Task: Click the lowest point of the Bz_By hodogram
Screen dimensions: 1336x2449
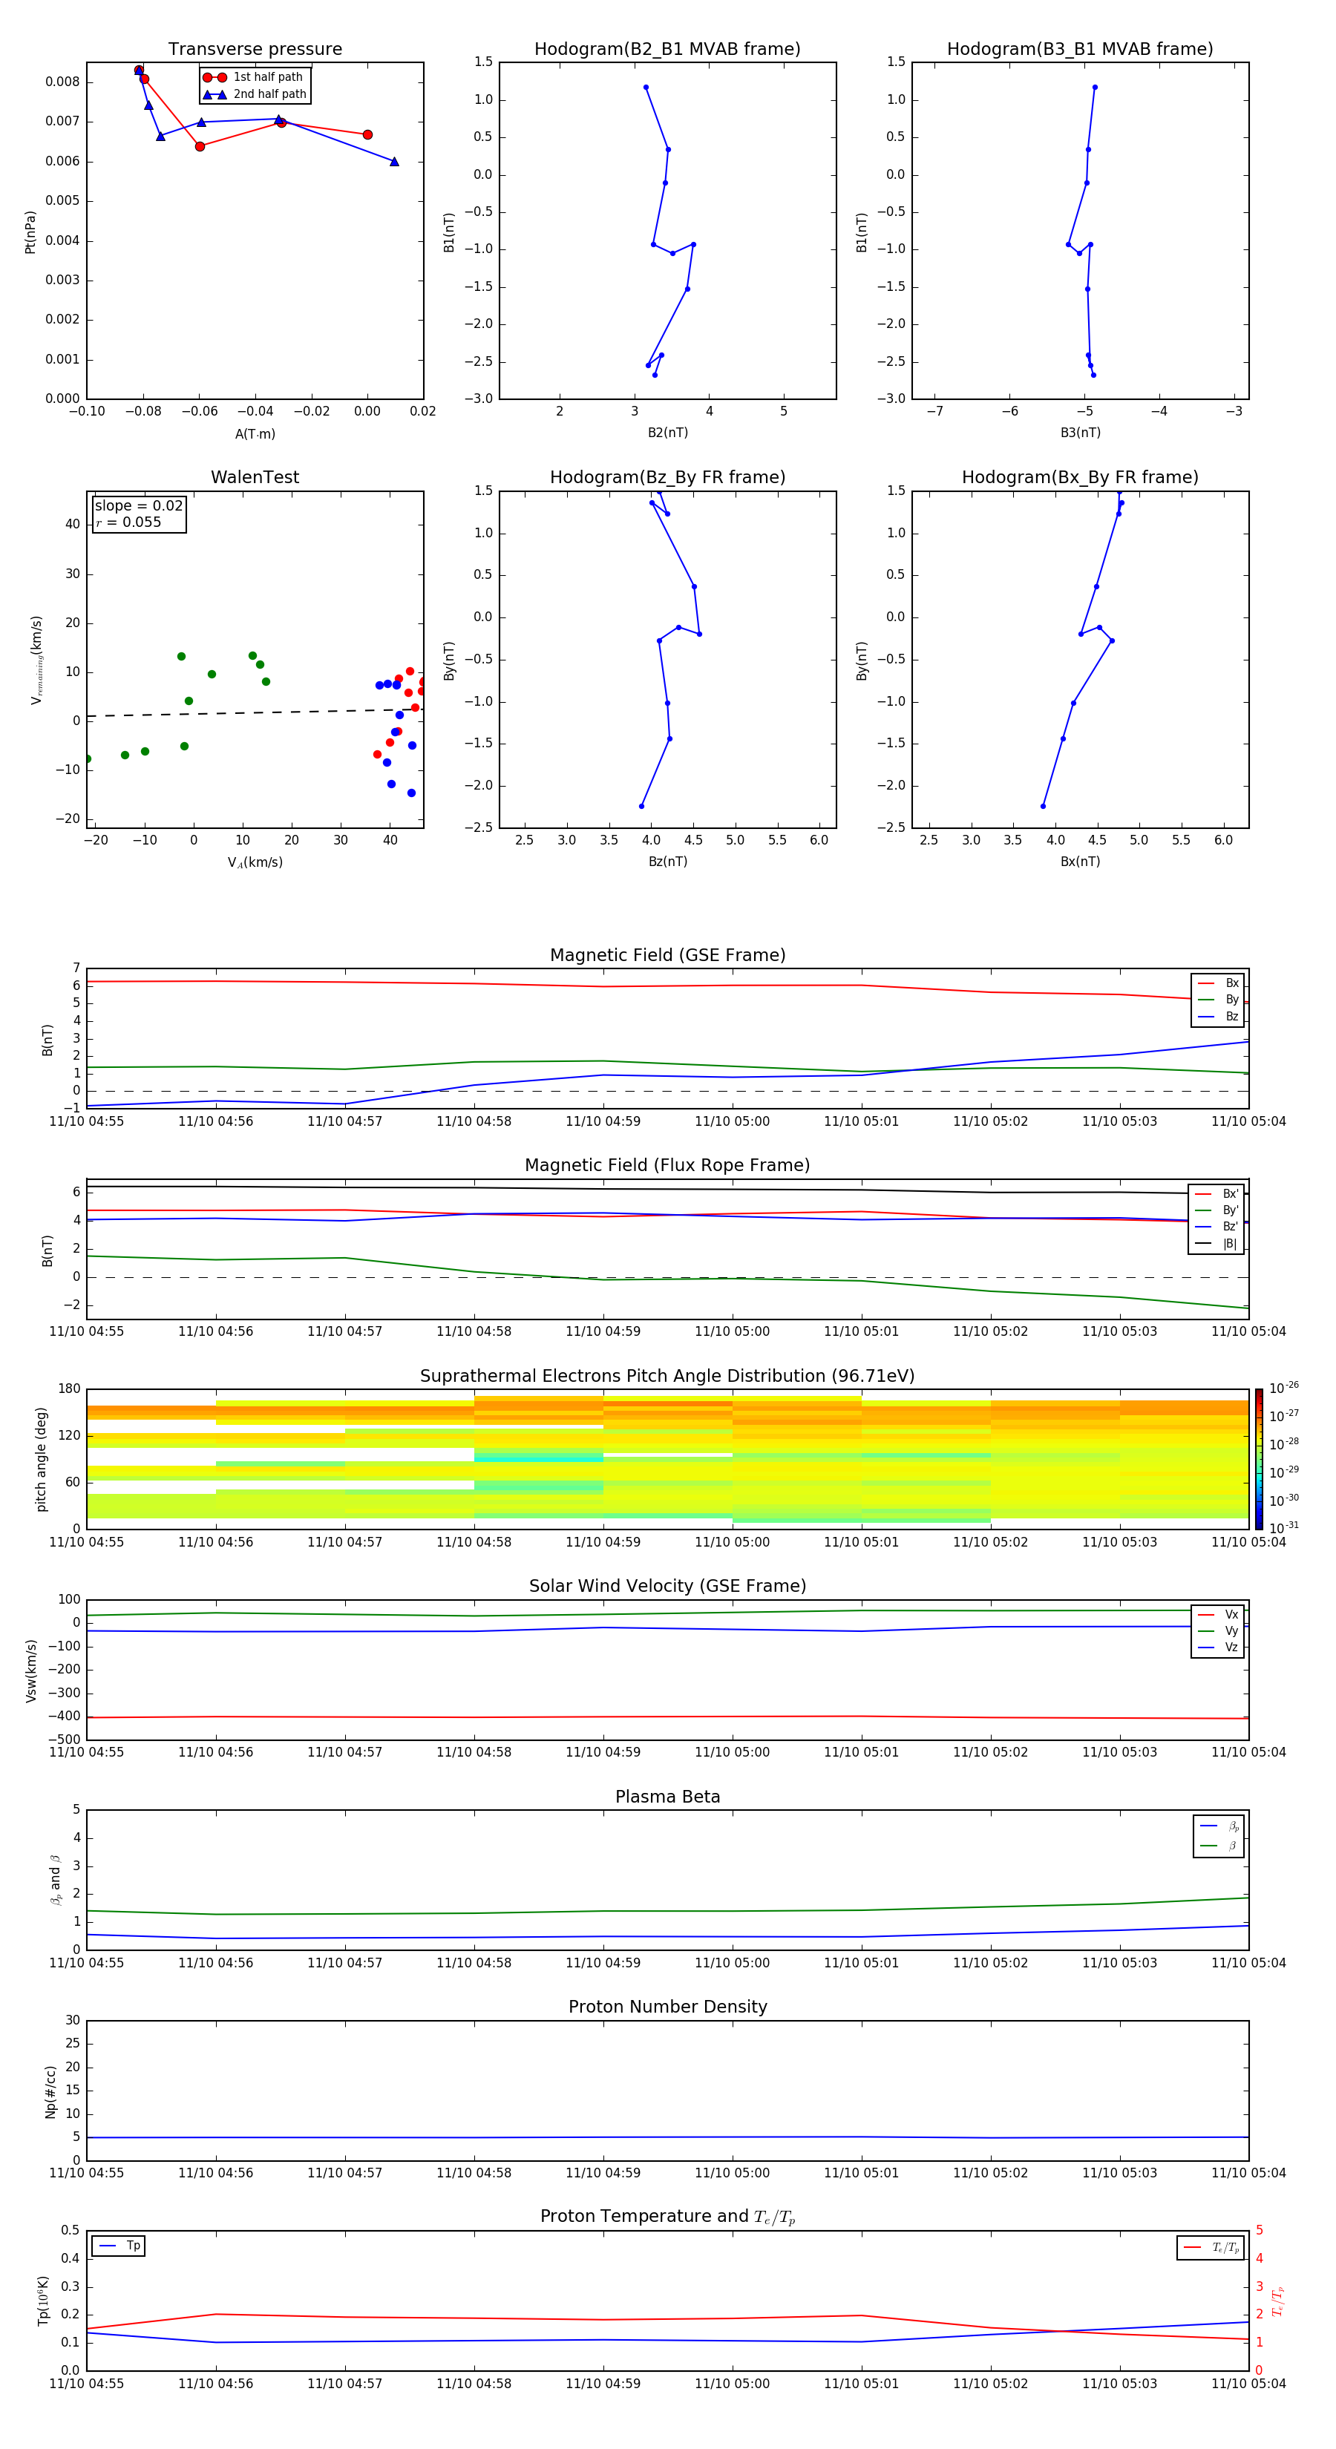Action: pyautogui.click(x=642, y=806)
